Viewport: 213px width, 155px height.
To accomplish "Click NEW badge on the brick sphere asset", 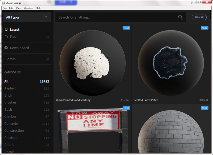I will pos(204,108).
